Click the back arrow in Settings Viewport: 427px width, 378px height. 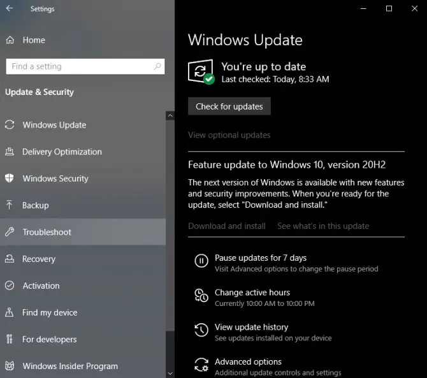point(10,8)
